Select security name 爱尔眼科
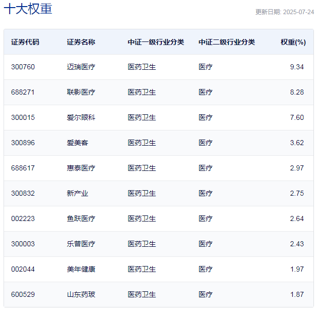This screenshot has width=318, height=310. point(81,117)
